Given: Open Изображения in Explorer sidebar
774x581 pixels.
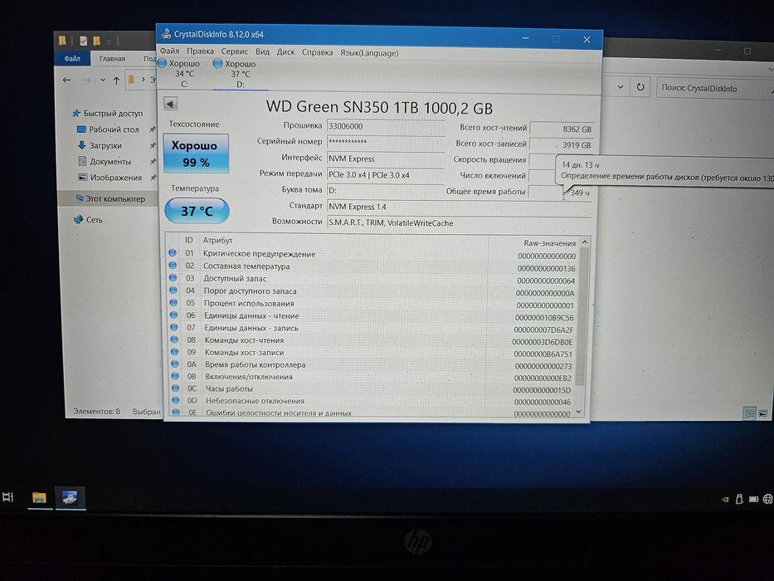Looking at the screenshot, I should click(110, 178).
